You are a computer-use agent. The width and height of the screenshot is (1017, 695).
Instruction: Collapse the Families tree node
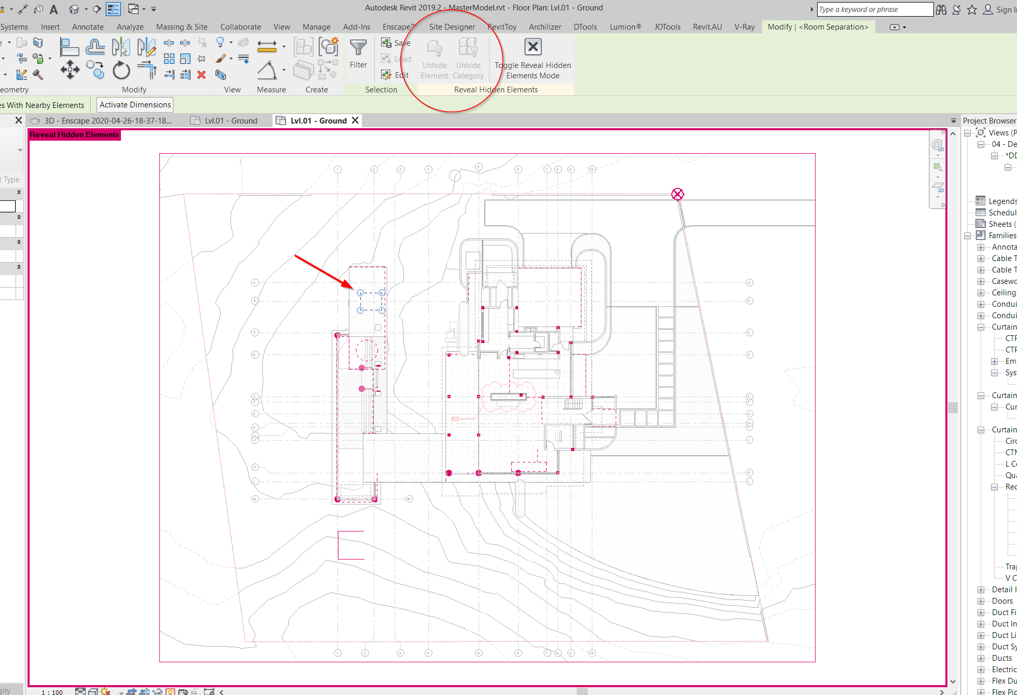click(x=968, y=236)
